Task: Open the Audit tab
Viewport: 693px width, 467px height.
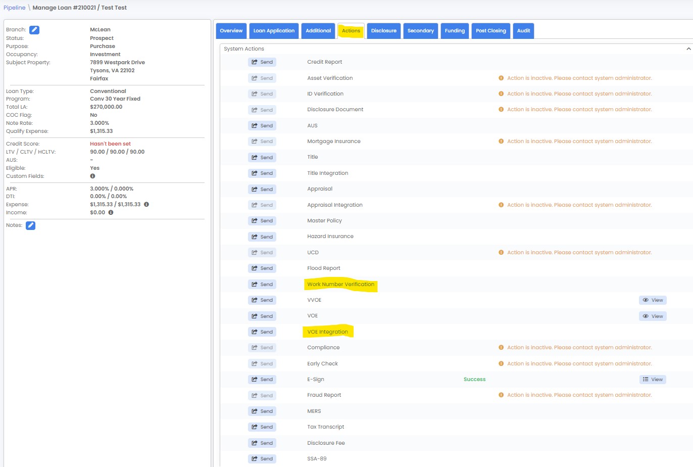Action: [x=523, y=31]
